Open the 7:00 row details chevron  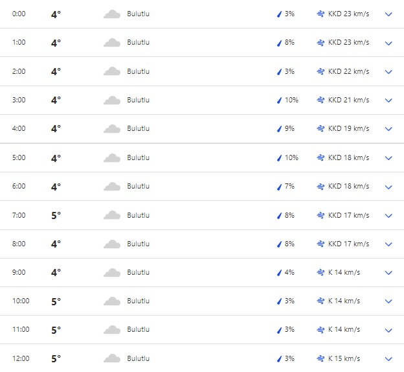388,216
